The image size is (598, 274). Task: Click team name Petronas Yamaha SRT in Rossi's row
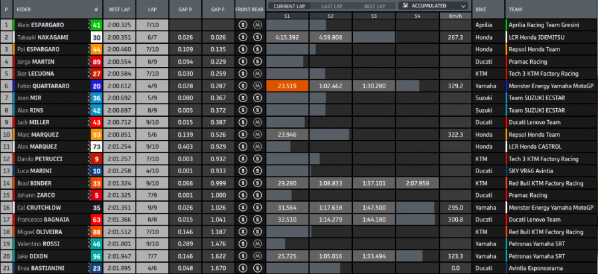point(537,244)
